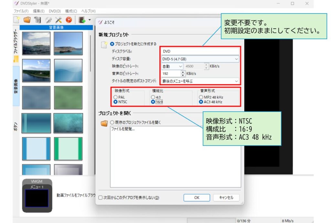Open the ファイル(F) menu

tap(21, 11)
